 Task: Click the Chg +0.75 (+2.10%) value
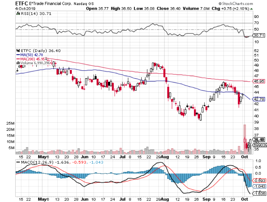point(230,9)
